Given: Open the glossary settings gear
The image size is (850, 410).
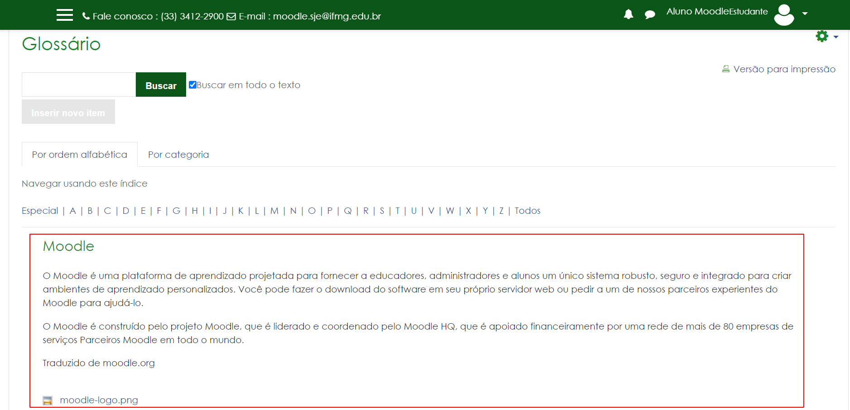Looking at the screenshot, I should 822,36.
